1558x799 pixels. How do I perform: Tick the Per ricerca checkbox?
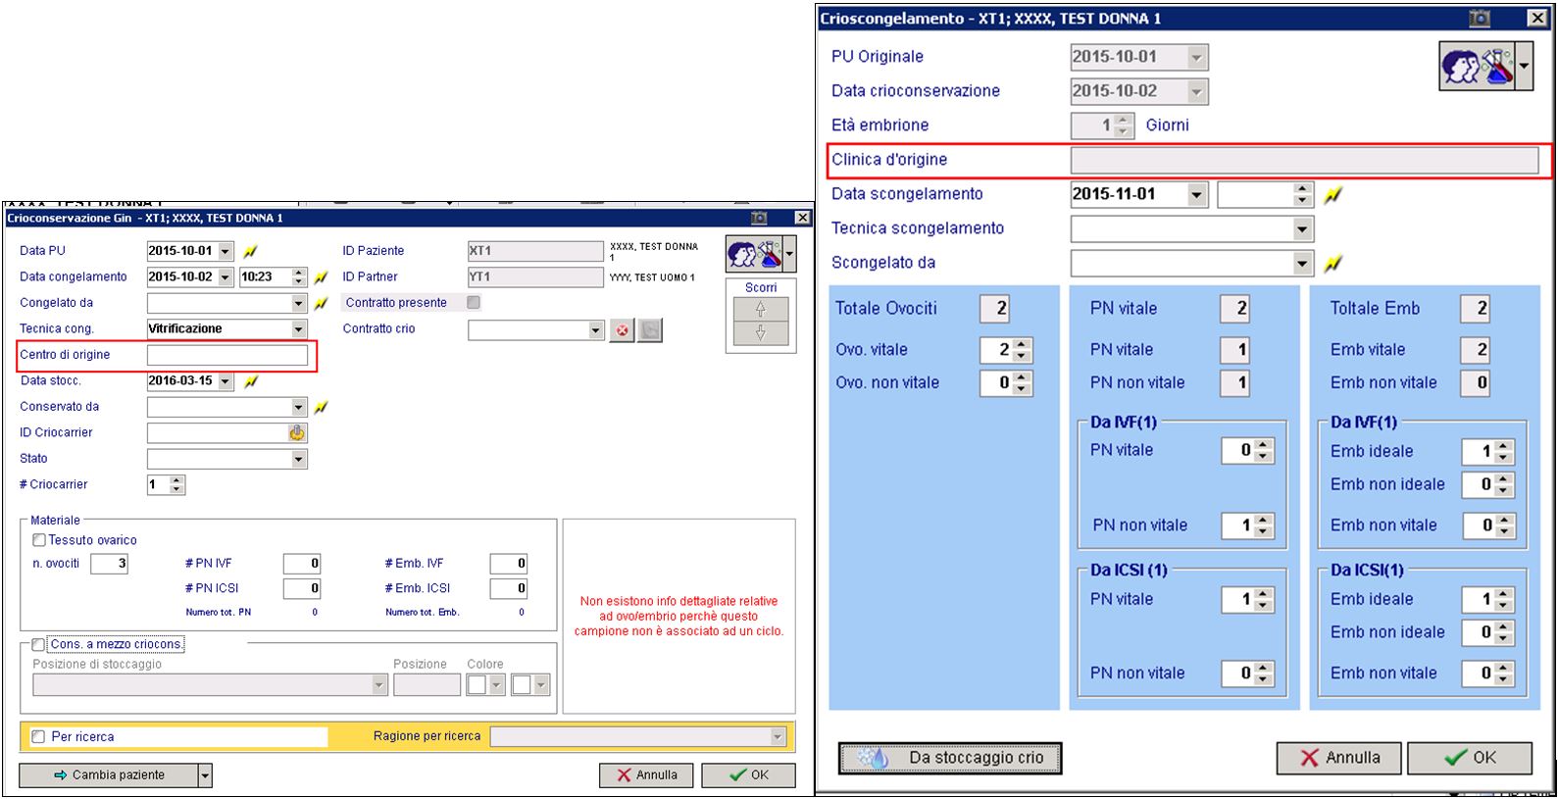pyautogui.click(x=39, y=737)
